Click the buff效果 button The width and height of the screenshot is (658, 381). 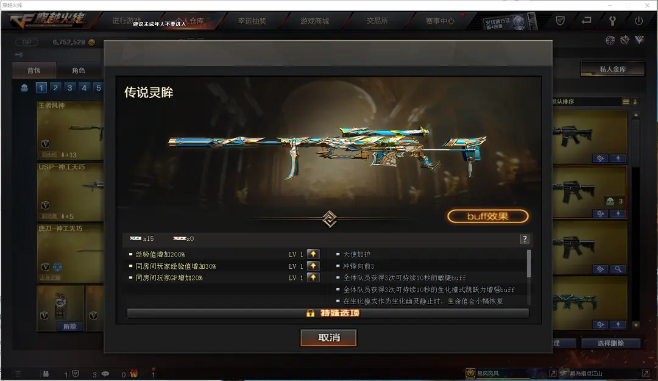(487, 216)
